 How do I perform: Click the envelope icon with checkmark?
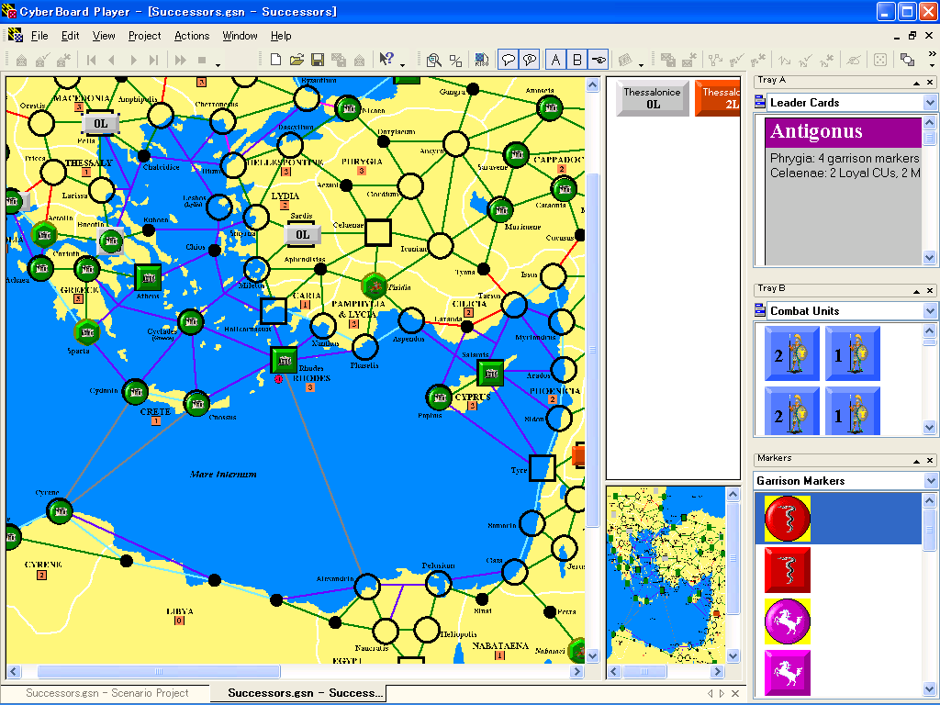pyautogui.click(x=42, y=60)
